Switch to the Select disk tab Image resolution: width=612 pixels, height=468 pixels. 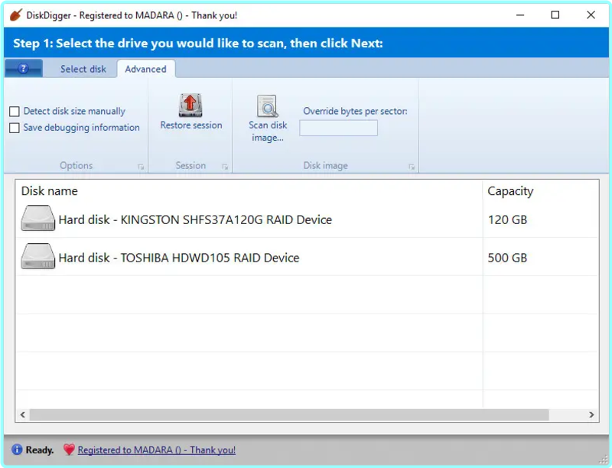tap(83, 69)
